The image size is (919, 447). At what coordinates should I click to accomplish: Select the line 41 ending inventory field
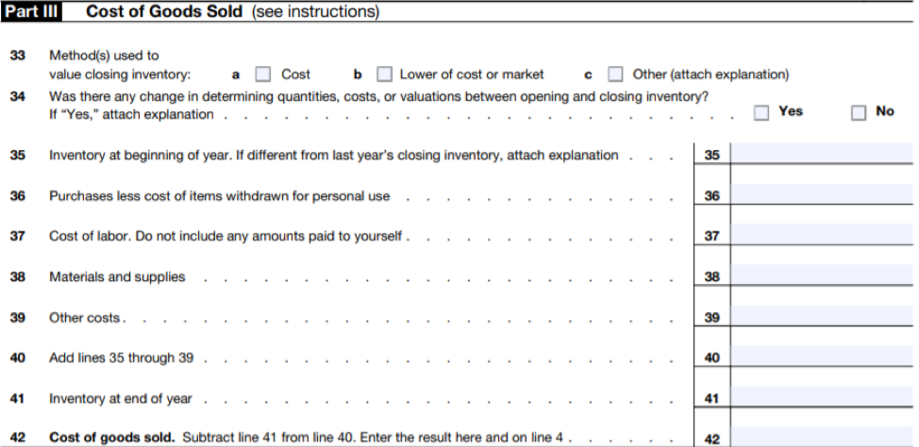pos(821,399)
